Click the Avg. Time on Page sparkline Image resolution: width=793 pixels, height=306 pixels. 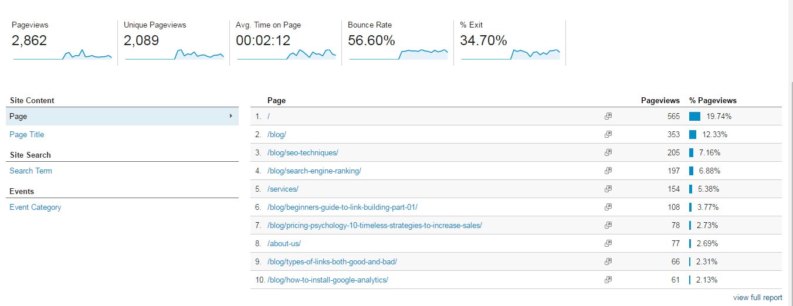pos(286,55)
